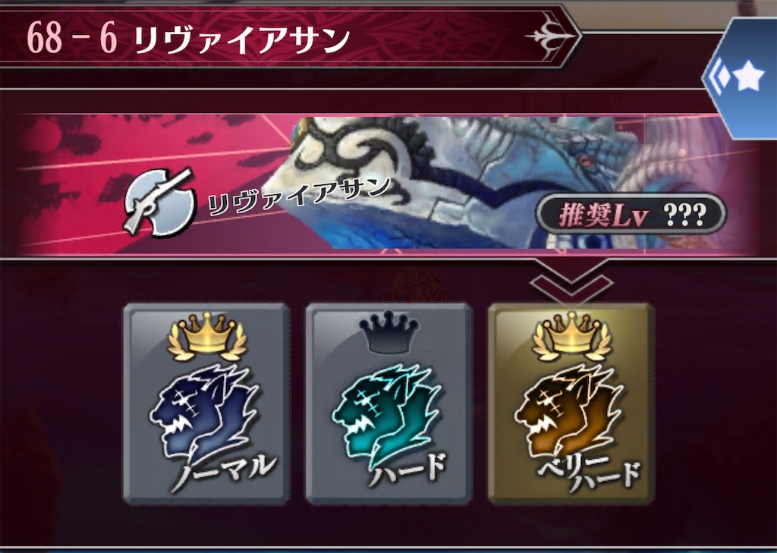Select the ハード difficulty label
The image size is (777, 553).
coord(407,468)
